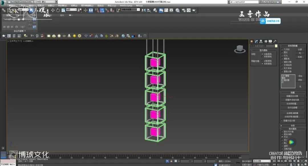This screenshot has height=166, width=308.
Task: Check the 粒子系统 hide category checkbox
Action: tap(282, 68)
